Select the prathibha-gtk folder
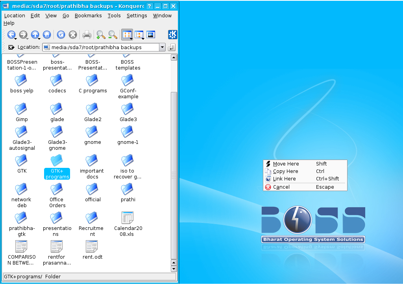 tap(22, 224)
